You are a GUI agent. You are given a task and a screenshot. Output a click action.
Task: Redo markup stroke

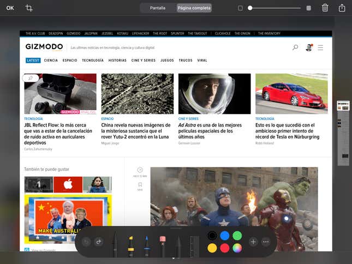[x=99, y=242]
